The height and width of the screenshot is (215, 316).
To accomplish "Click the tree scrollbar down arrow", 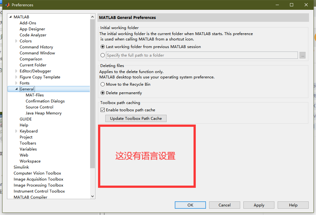I will [x=93, y=196].
